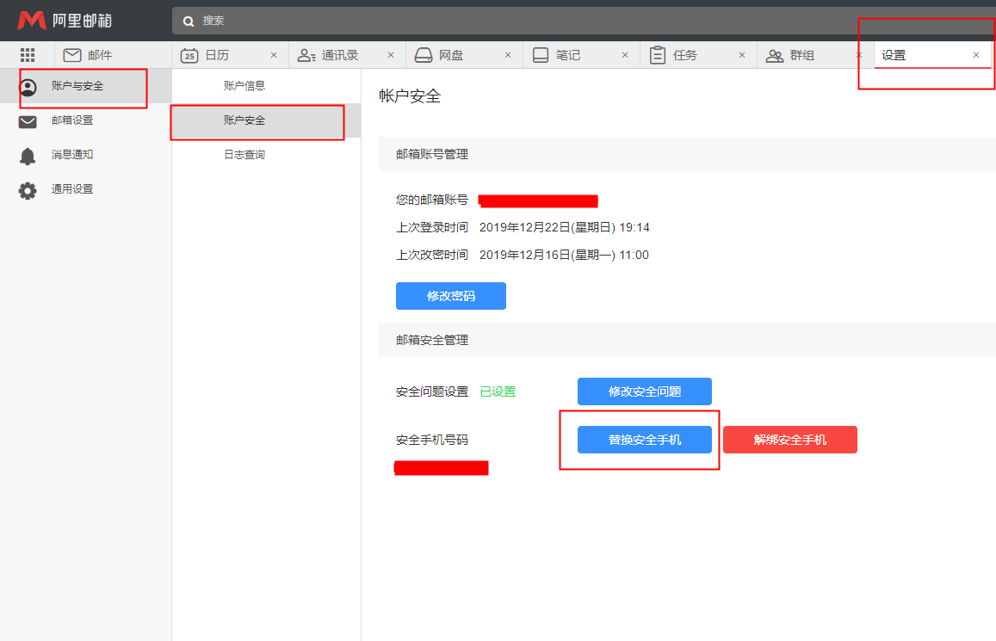Screen dimensions: 996x641
Task: Click 替换安全手机 to replace phone
Action: (644, 440)
